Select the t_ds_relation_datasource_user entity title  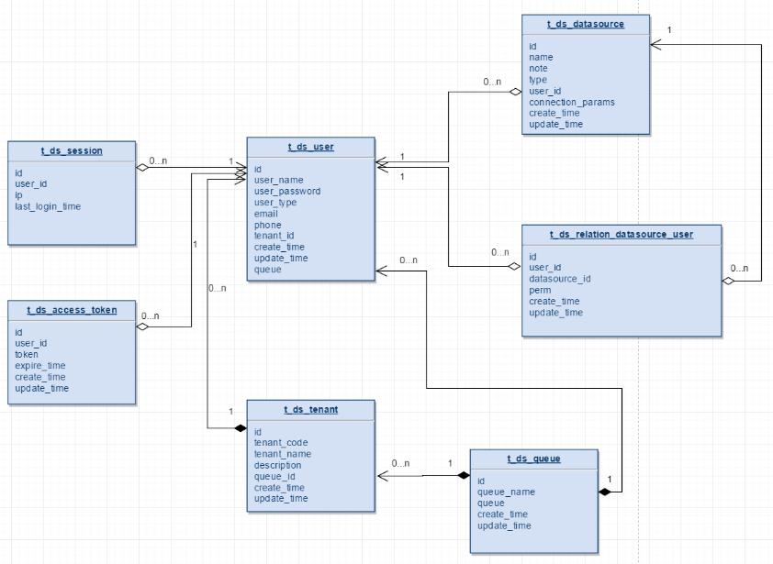click(622, 234)
